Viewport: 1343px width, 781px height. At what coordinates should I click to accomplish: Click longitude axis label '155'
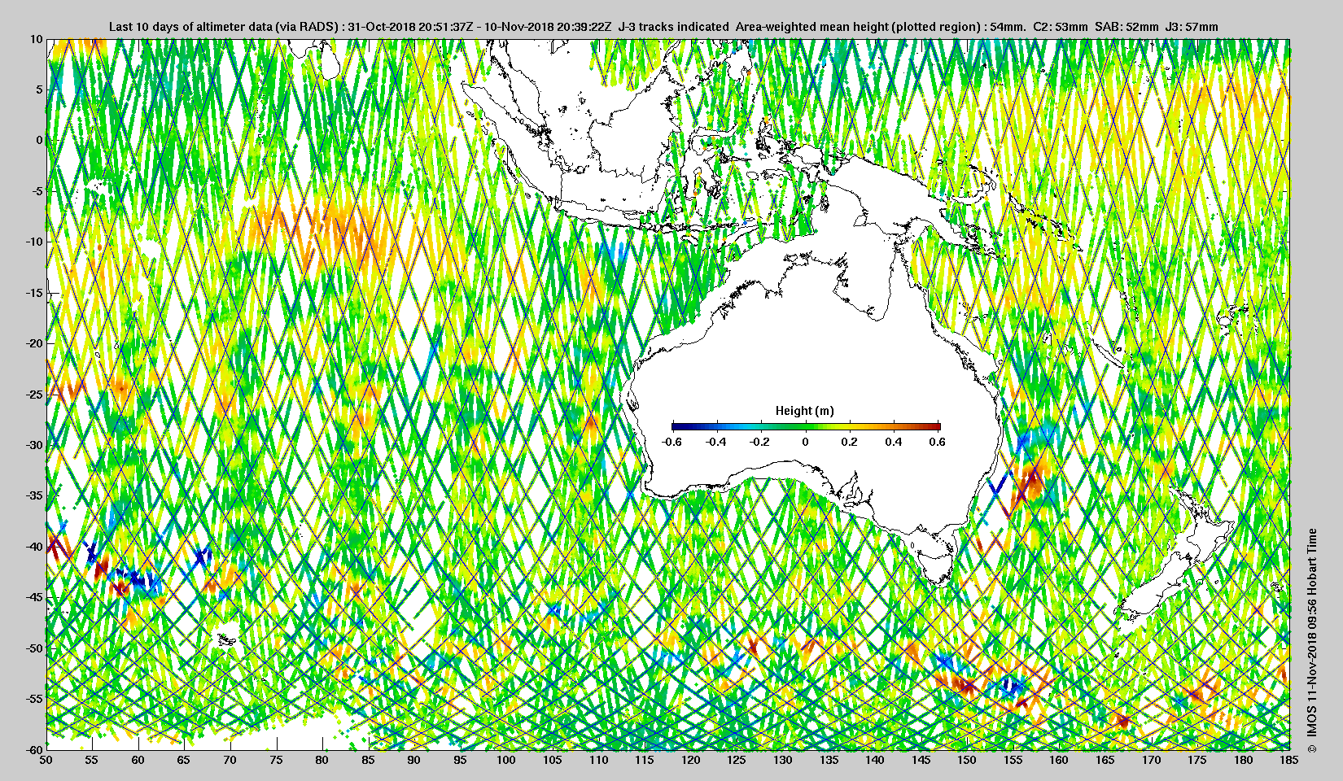(1013, 760)
